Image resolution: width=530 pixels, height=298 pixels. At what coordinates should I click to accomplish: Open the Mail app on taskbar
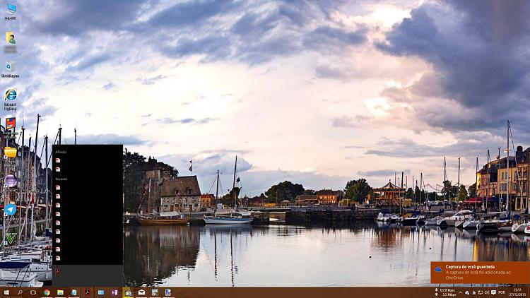pos(141,292)
